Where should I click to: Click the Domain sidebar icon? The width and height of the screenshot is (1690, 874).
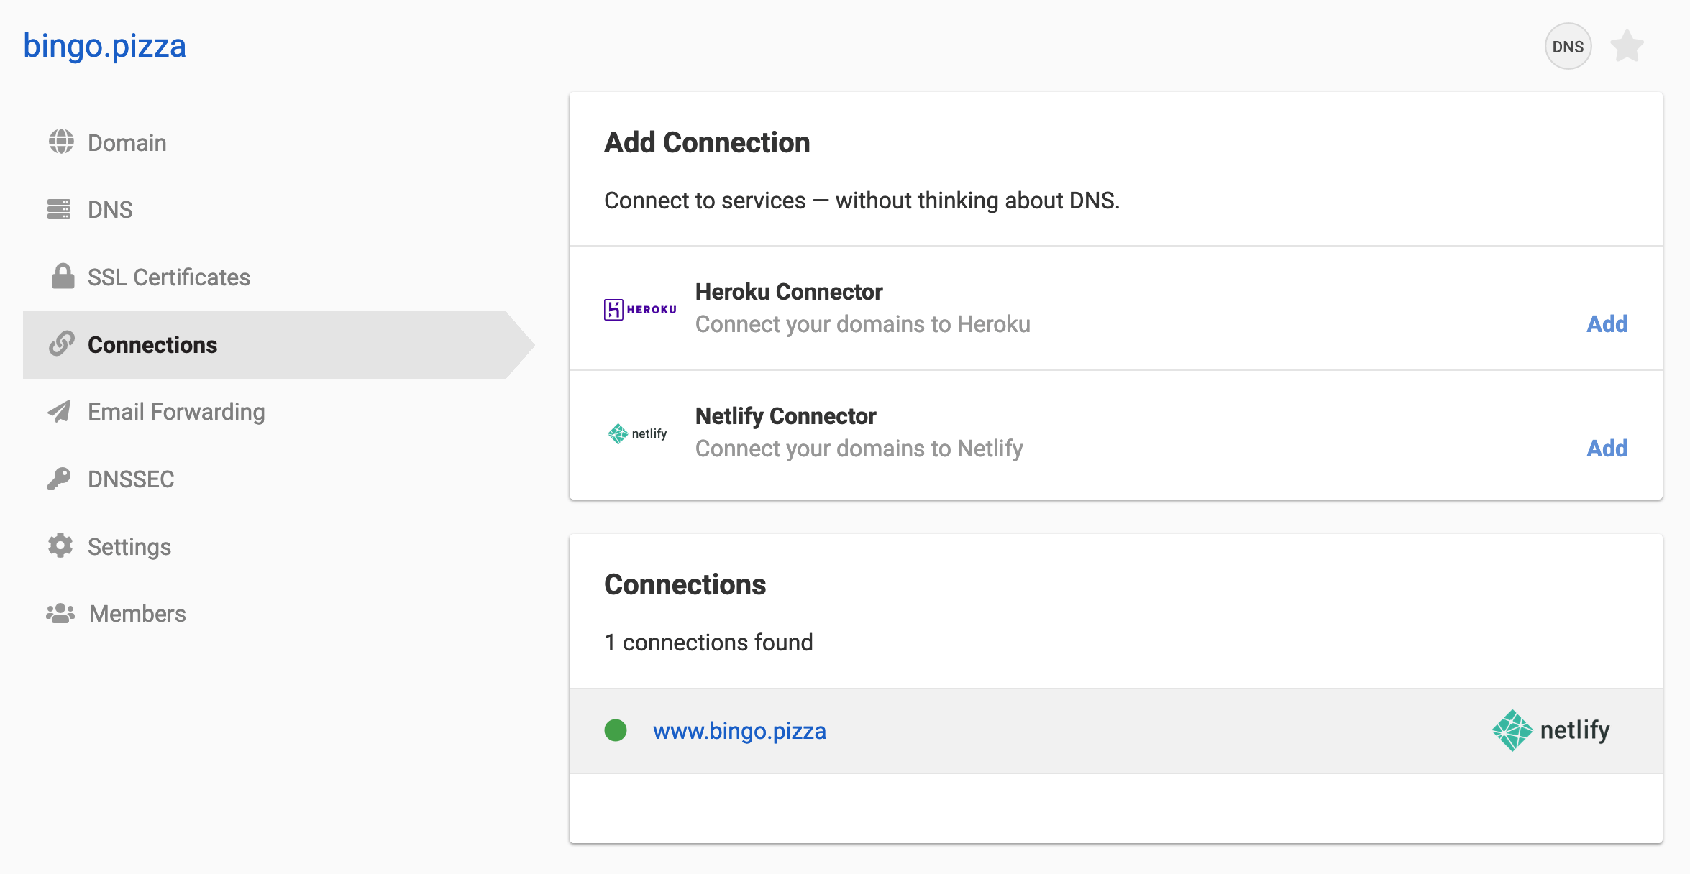[x=61, y=143]
